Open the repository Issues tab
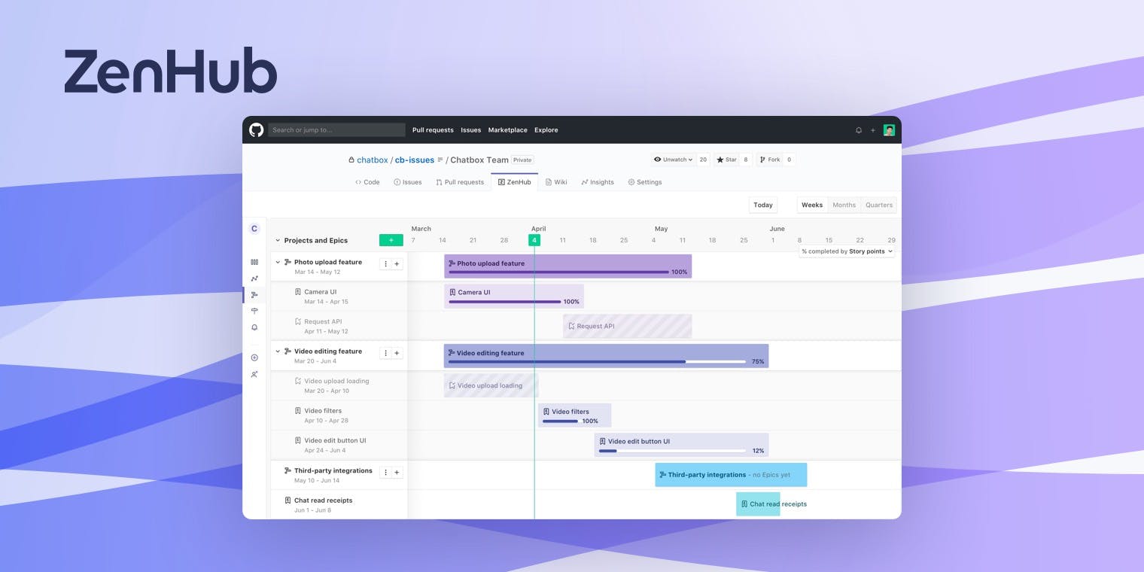Screen dimensions: 1144x572 point(408,182)
